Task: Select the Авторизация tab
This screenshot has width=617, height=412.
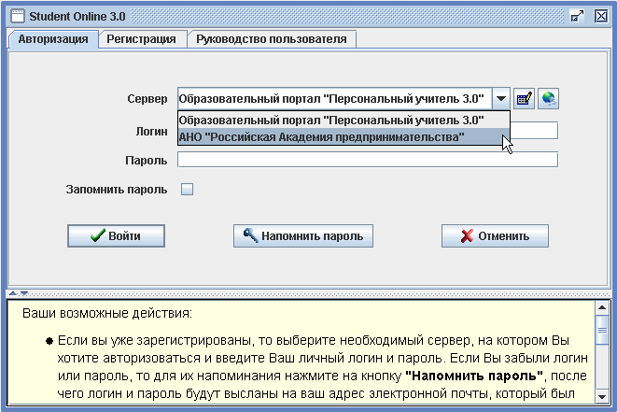Action: (x=53, y=39)
